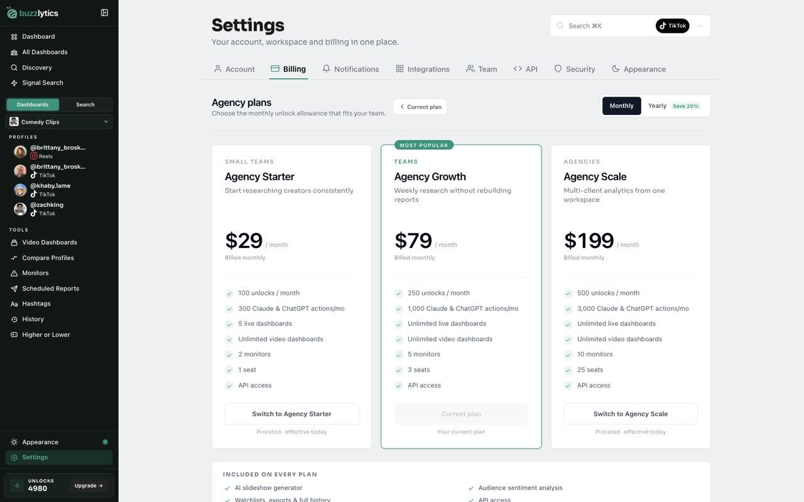Click Switch to Agency Scale button
The width and height of the screenshot is (804, 502).
[631, 414]
